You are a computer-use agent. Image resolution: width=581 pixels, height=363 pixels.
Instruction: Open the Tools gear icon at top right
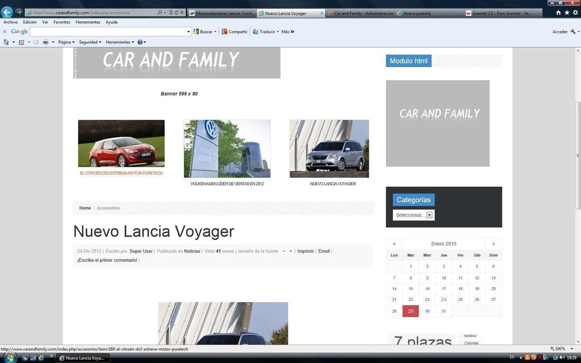click(575, 13)
